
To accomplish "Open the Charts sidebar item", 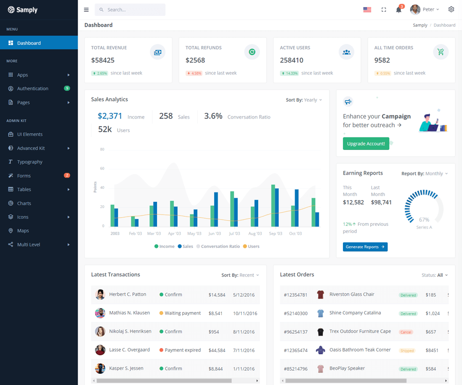I will pos(39,203).
